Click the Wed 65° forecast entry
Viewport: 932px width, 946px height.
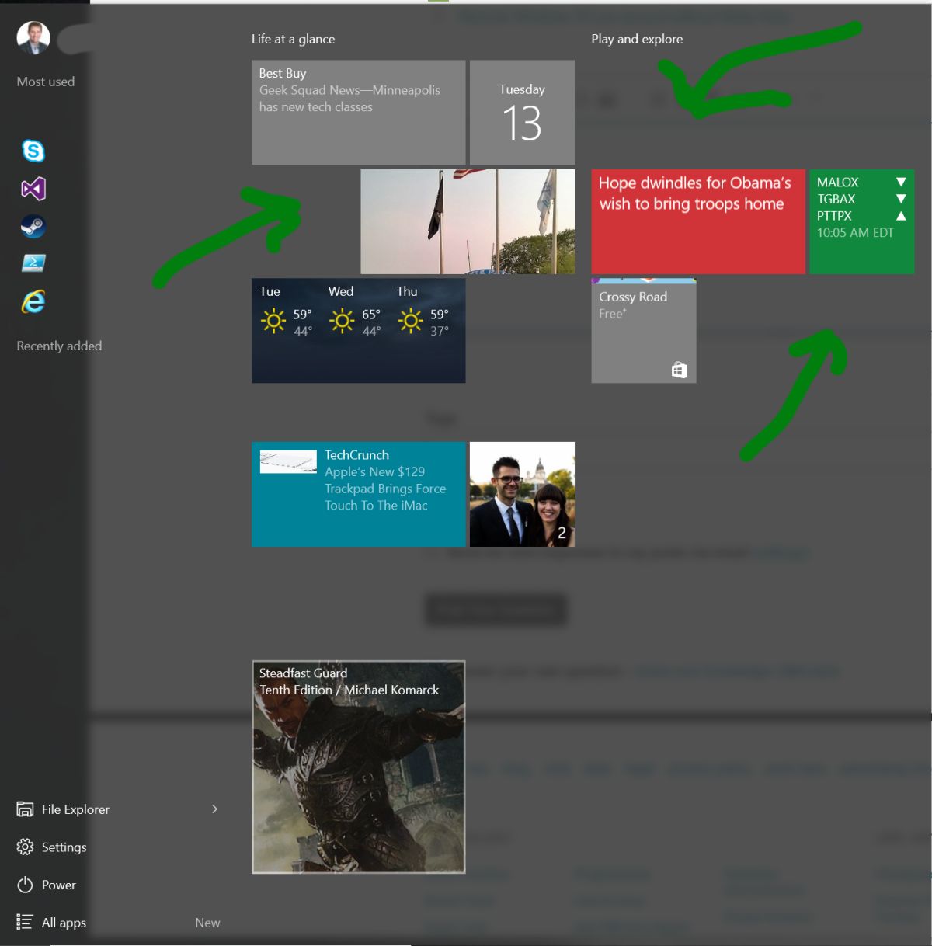click(x=355, y=311)
